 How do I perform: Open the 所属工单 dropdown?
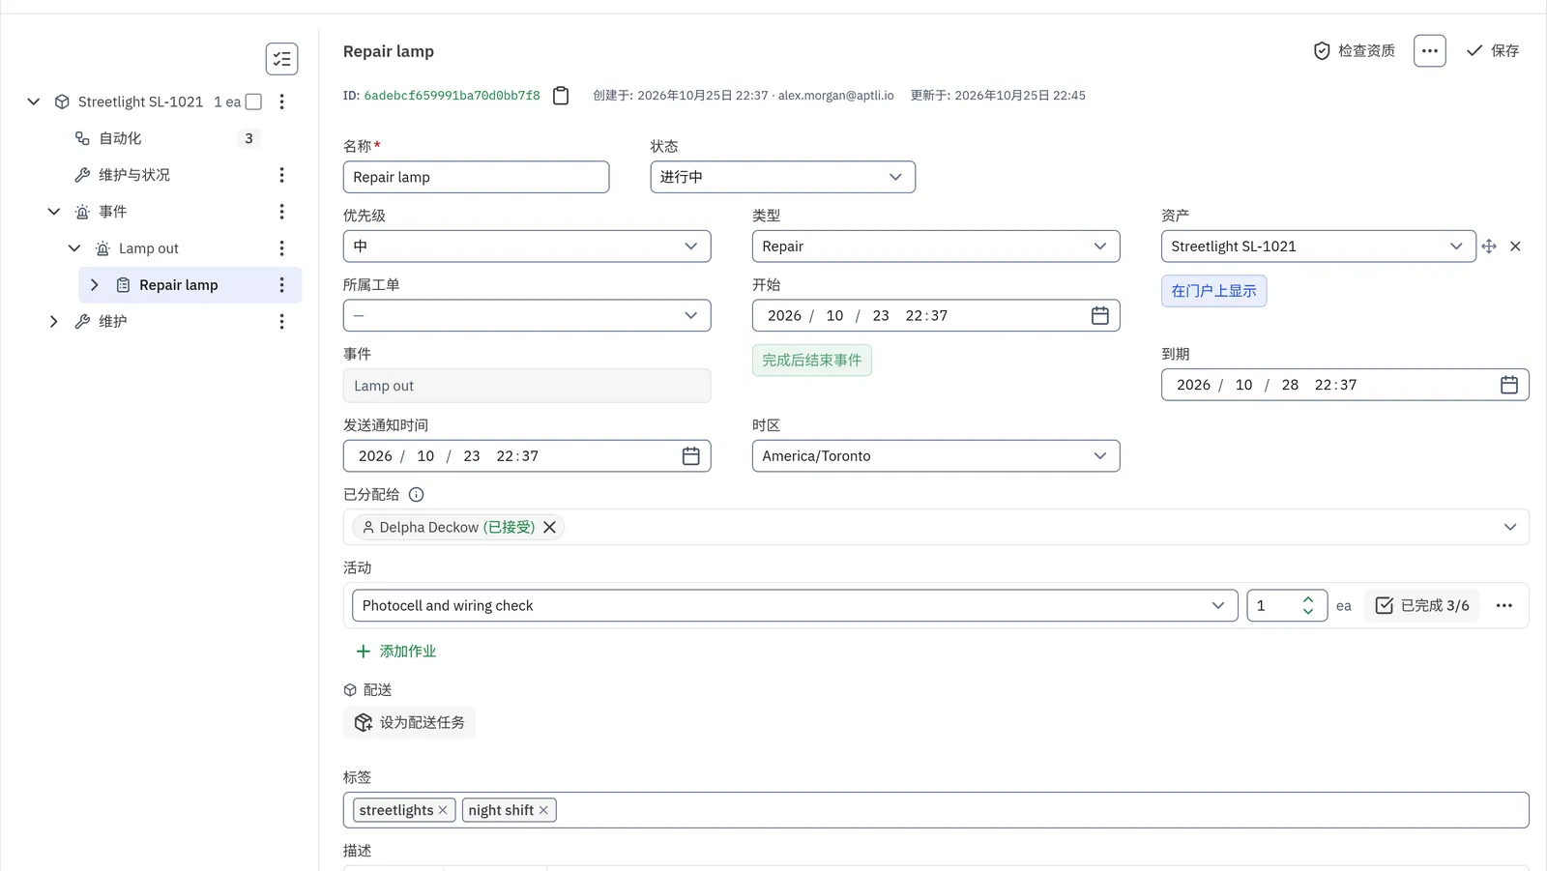coord(527,316)
